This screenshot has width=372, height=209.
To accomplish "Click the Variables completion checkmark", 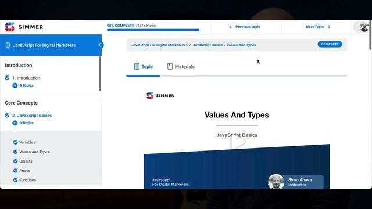I will [16, 142].
